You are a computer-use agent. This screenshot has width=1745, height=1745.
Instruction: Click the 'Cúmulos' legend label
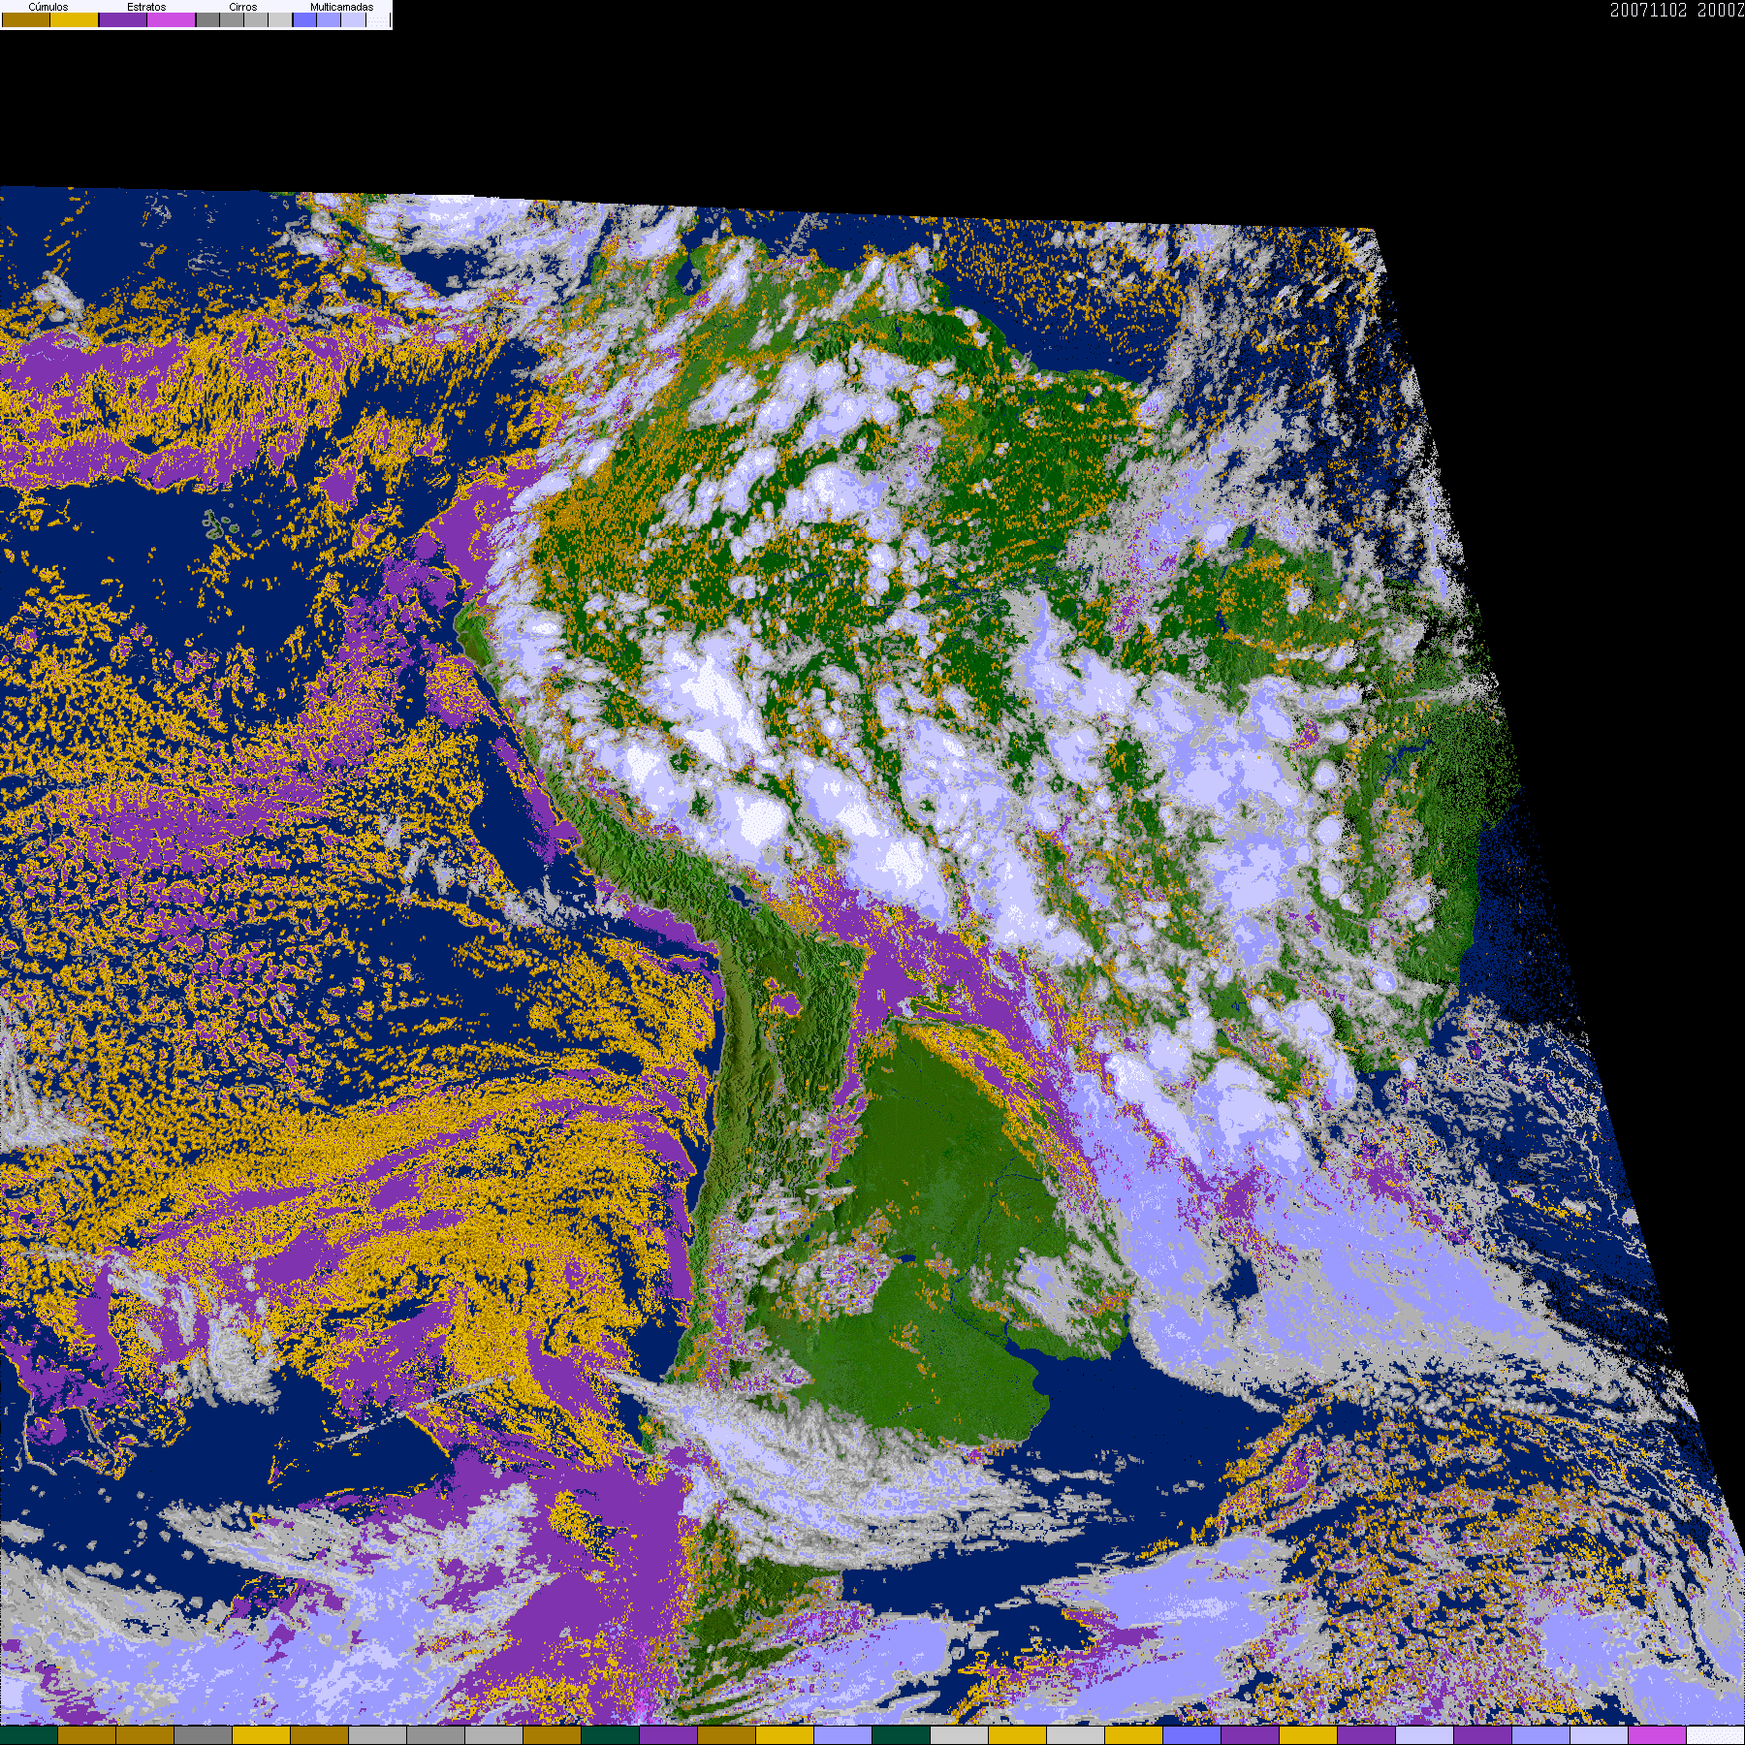pos(48,7)
